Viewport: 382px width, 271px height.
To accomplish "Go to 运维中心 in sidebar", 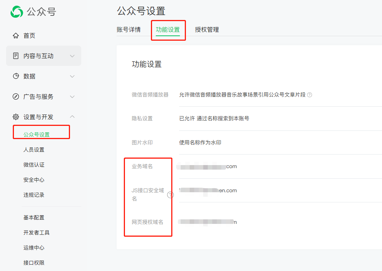I will pos(34,248).
